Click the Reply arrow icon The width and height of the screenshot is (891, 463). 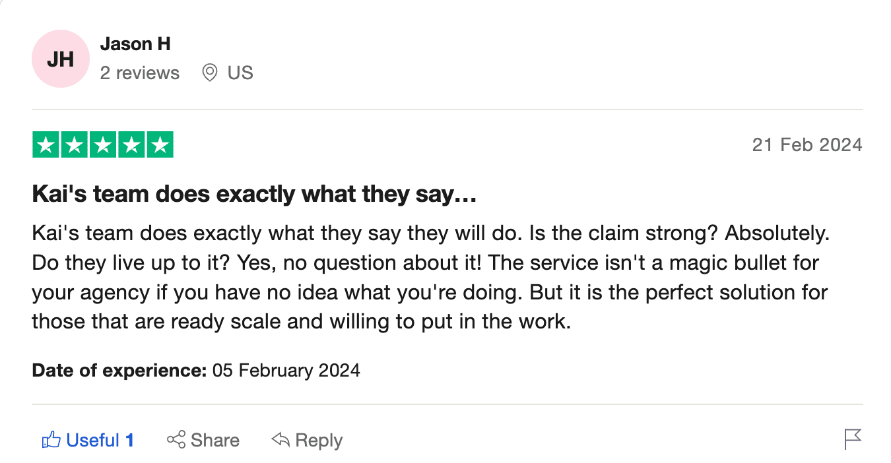click(x=280, y=440)
